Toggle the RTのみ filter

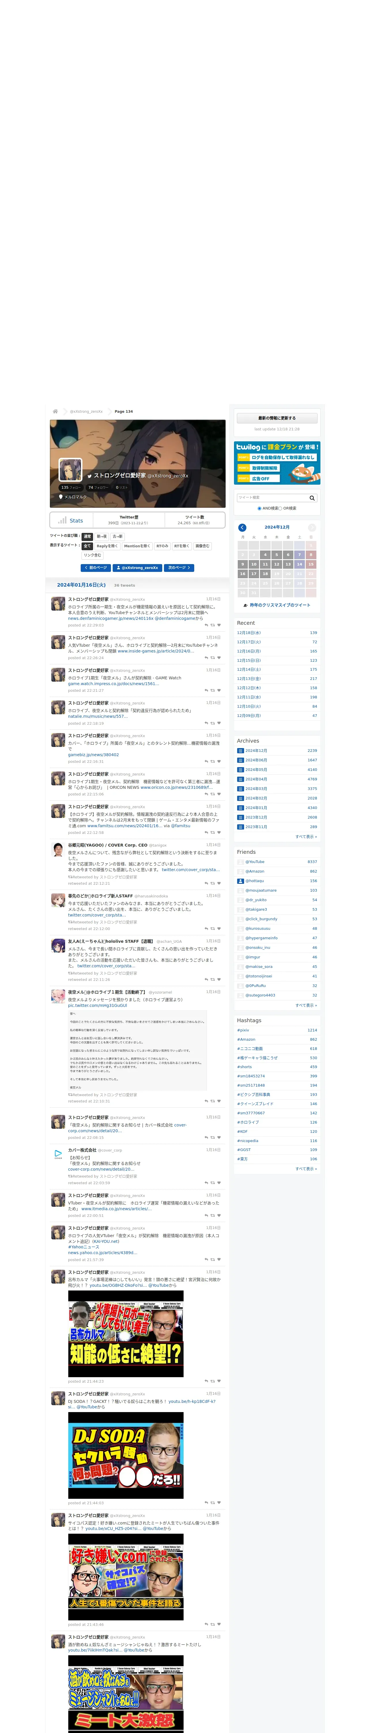(163, 546)
